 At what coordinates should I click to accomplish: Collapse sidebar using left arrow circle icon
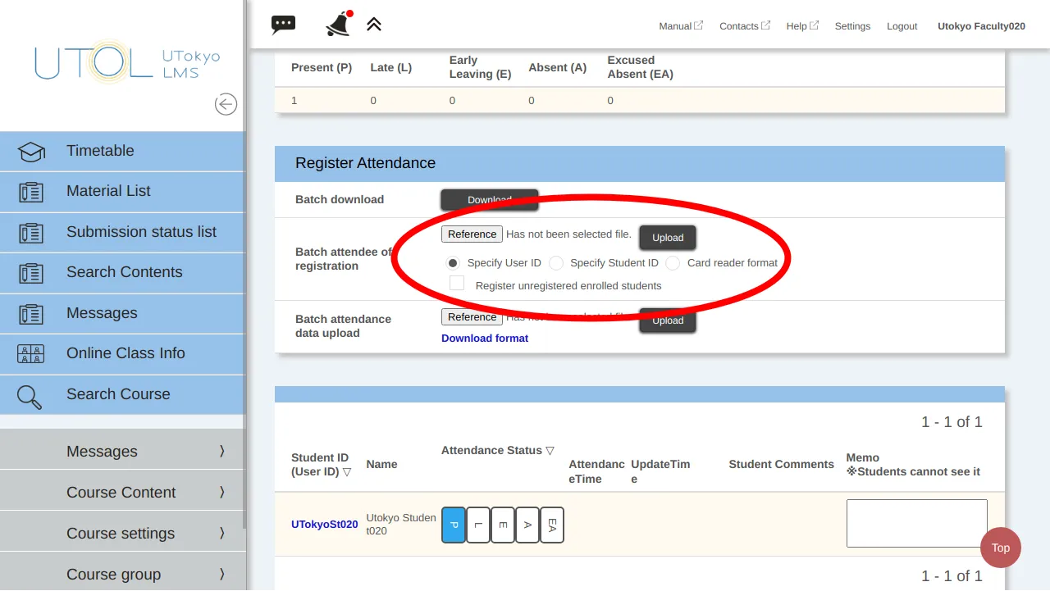226,104
